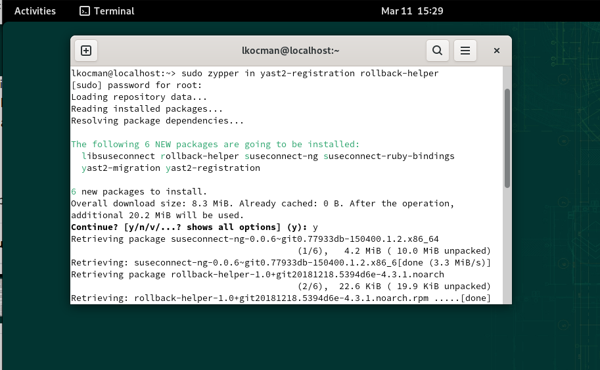Click the scrollbar track below the handle
600x370 pixels.
507,250
